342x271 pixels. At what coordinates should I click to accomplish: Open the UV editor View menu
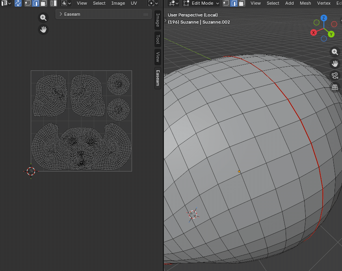[82, 3]
